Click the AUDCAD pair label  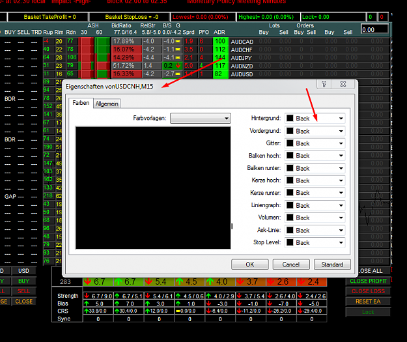242,42
